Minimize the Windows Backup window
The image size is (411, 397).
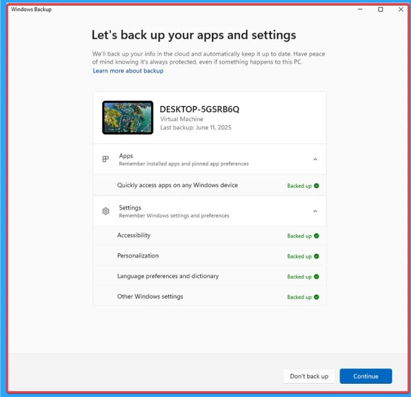point(360,10)
